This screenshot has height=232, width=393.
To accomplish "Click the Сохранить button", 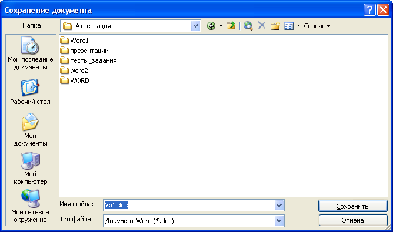I will pos(353,206).
